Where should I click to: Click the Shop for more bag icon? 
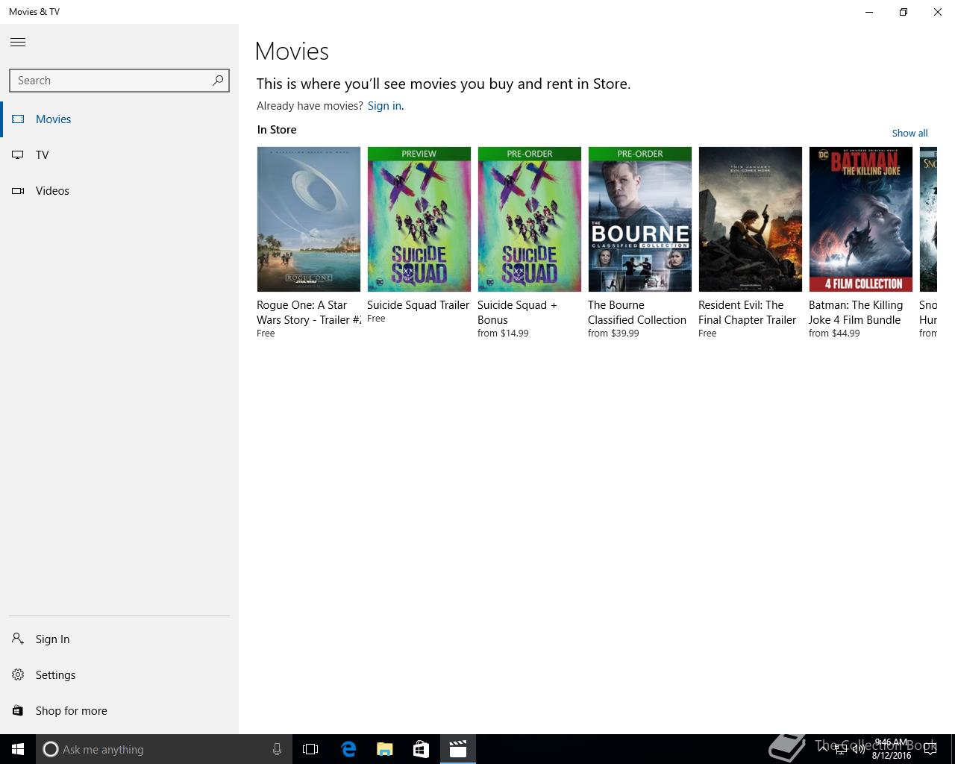19,711
